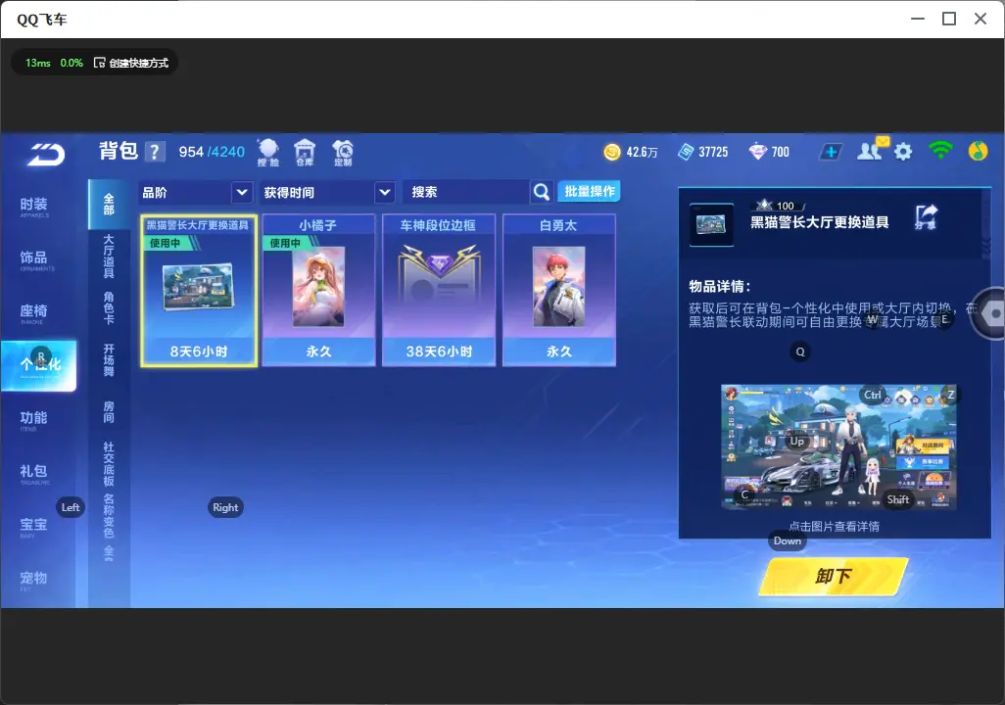The height and width of the screenshot is (705, 1005).
Task: Click the diamond currency icon
Action: pos(757,152)
